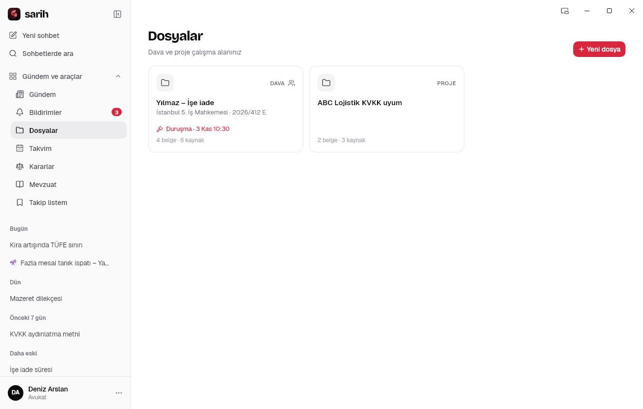643x409 pixels.
Task: Click the shared people icon beside DAVA
Action: point(291,83)
